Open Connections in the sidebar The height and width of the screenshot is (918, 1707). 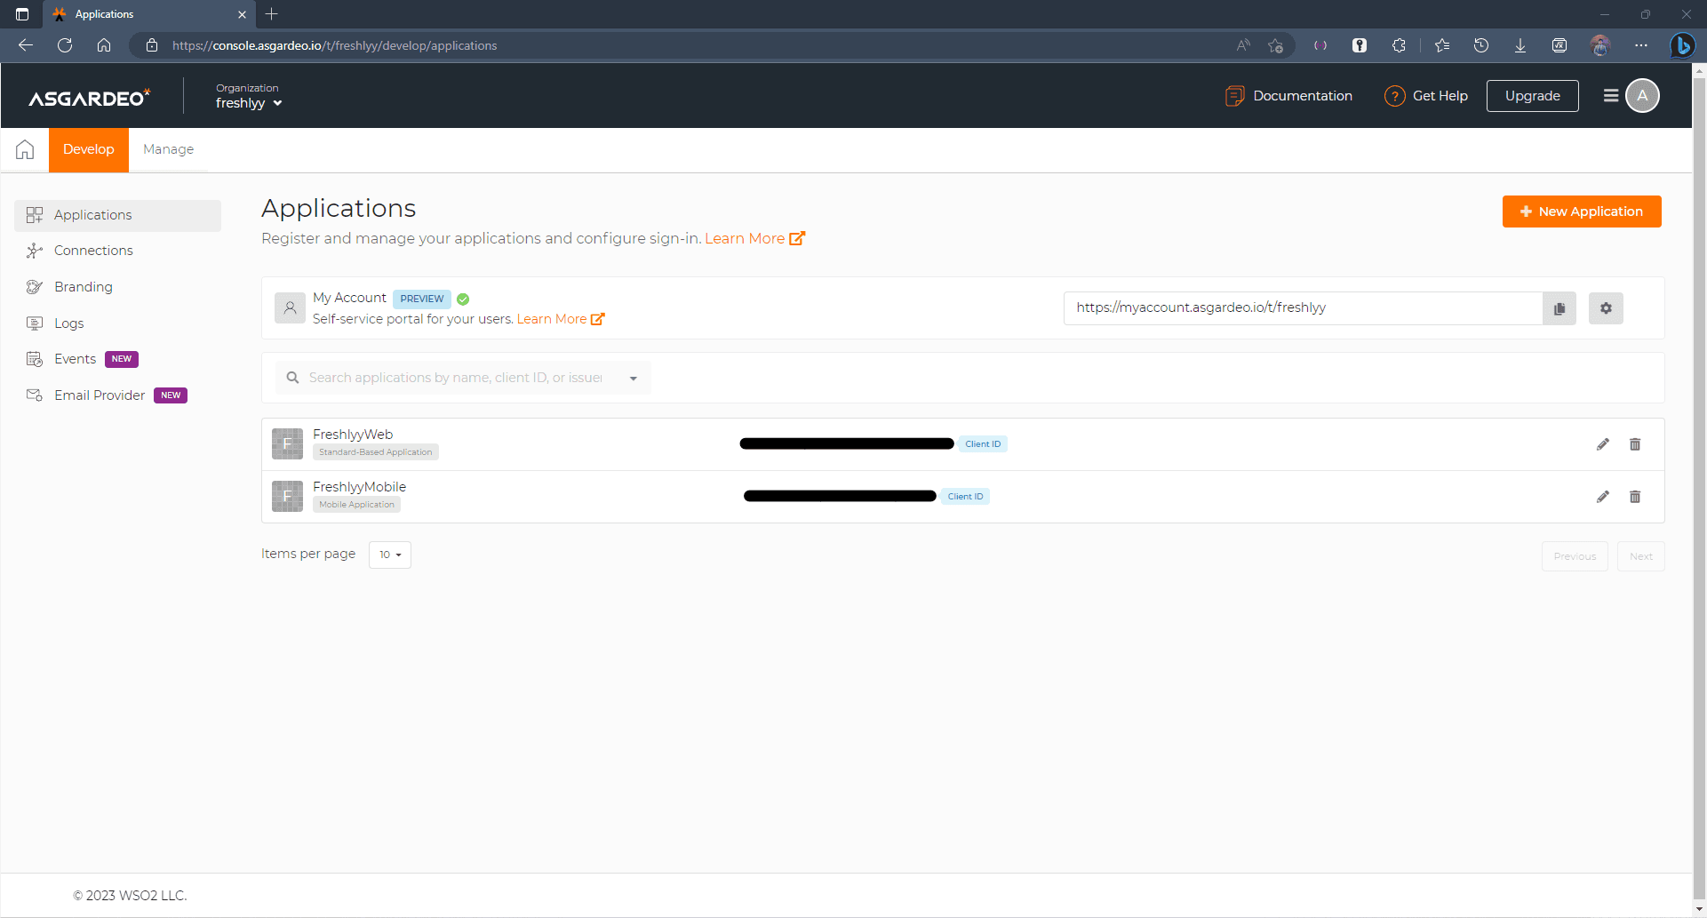point(117,251)
